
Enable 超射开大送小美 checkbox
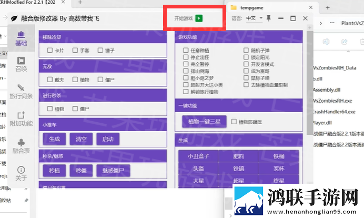point(186,85)
